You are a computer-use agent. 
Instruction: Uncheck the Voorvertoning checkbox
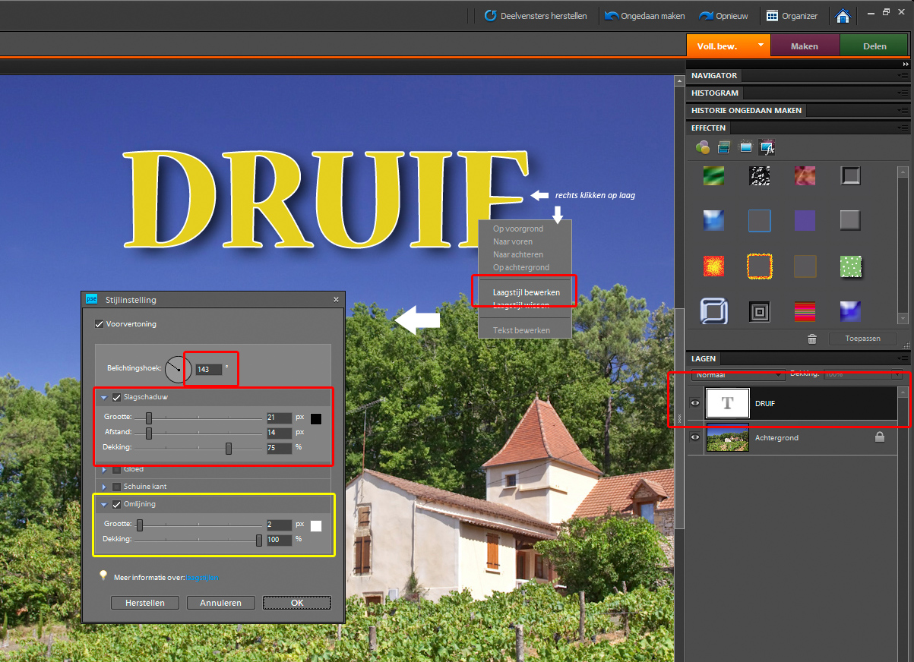(x=99, y=324)
